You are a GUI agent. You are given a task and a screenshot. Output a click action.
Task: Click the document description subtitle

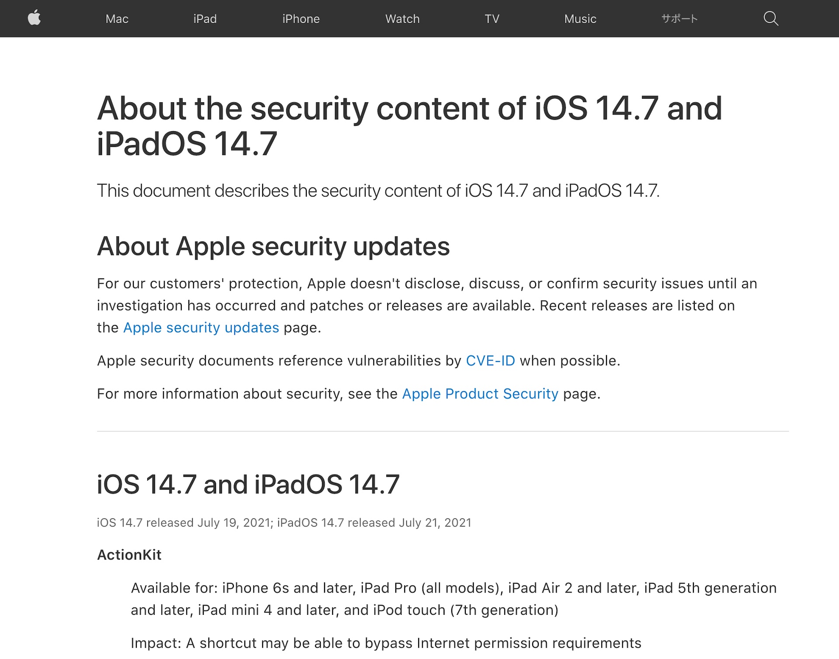click(378, 191)
